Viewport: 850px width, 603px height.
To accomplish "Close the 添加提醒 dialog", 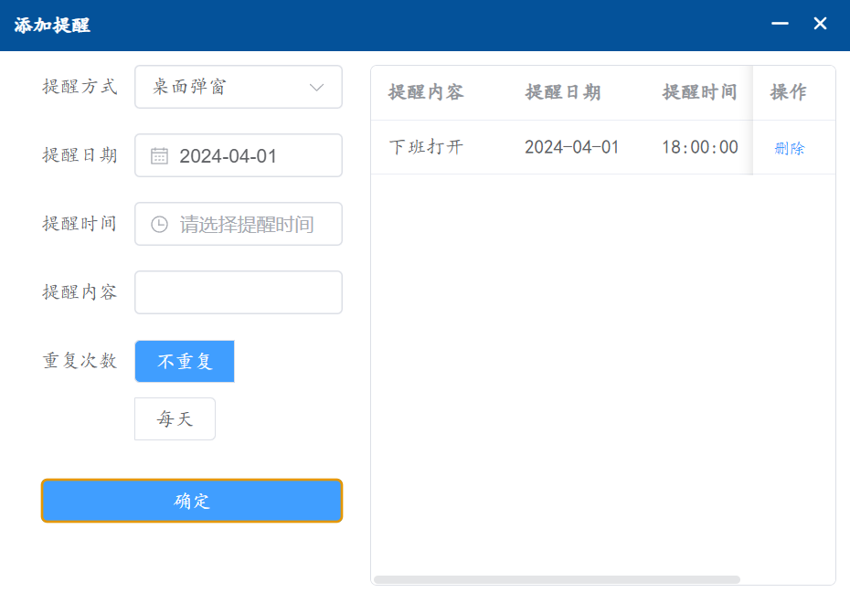I will [820, 24].
